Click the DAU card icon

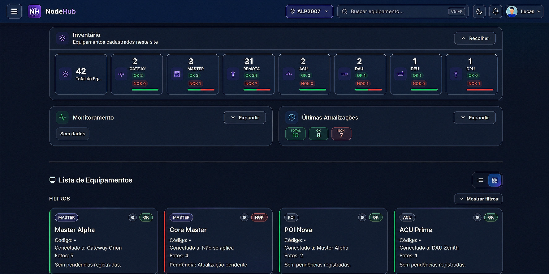344,74
